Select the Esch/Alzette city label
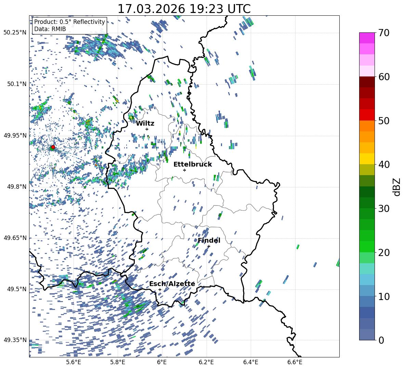Viewport: 405px width, 369px height. [x=172, y=284]
